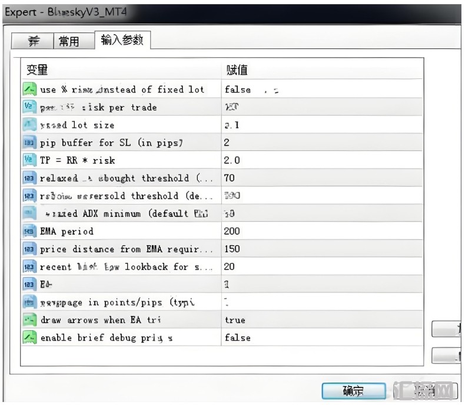Image resolution: width=465 pixels, height=405 pixels.
Task: Click the integer icon beside 'EMA period'
Action: click(x=29, y=231)
